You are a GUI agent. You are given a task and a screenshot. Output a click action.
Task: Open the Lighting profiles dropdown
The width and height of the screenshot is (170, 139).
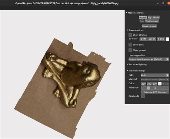[x=149, y=59]
